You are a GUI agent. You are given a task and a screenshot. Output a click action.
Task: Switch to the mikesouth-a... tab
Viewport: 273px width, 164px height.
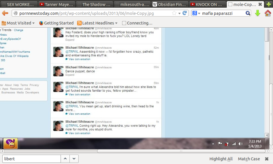point(132,4)
